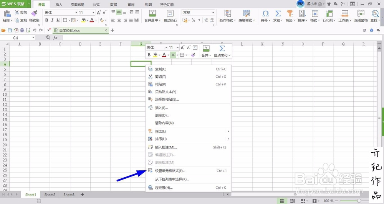Toggle align text left in ribbon
The width and height of the screenshot is (384, 204).
coord(113,20)
